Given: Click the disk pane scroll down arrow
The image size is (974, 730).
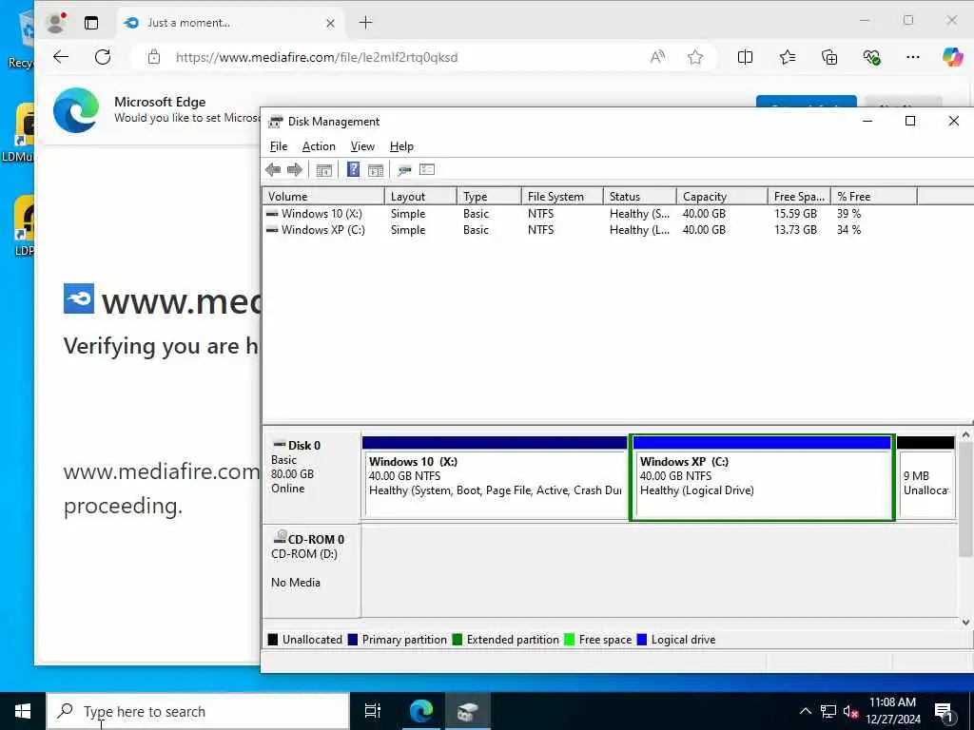Looking at the screenshot, I should (965, 622).
